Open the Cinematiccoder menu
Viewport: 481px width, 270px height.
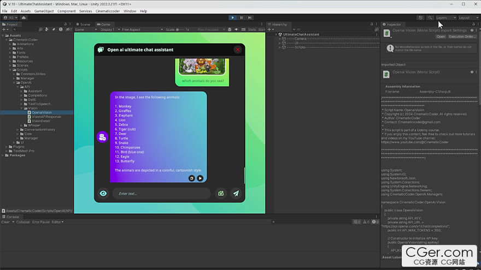coord(108,11)
